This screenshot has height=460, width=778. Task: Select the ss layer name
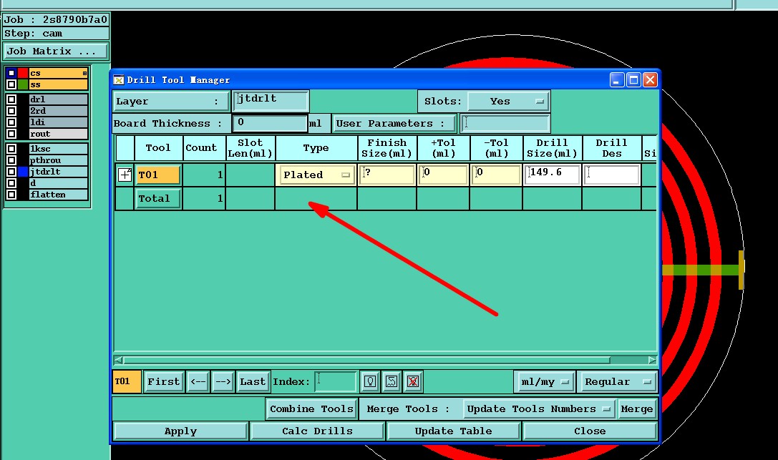(59, 84)
